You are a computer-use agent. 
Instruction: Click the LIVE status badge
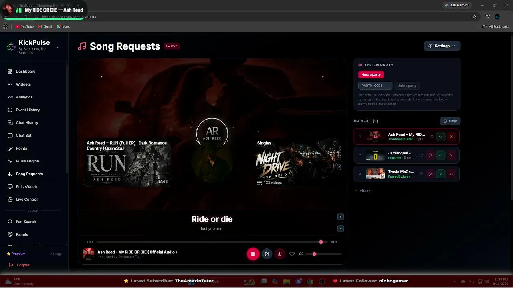tap(172, 46)
